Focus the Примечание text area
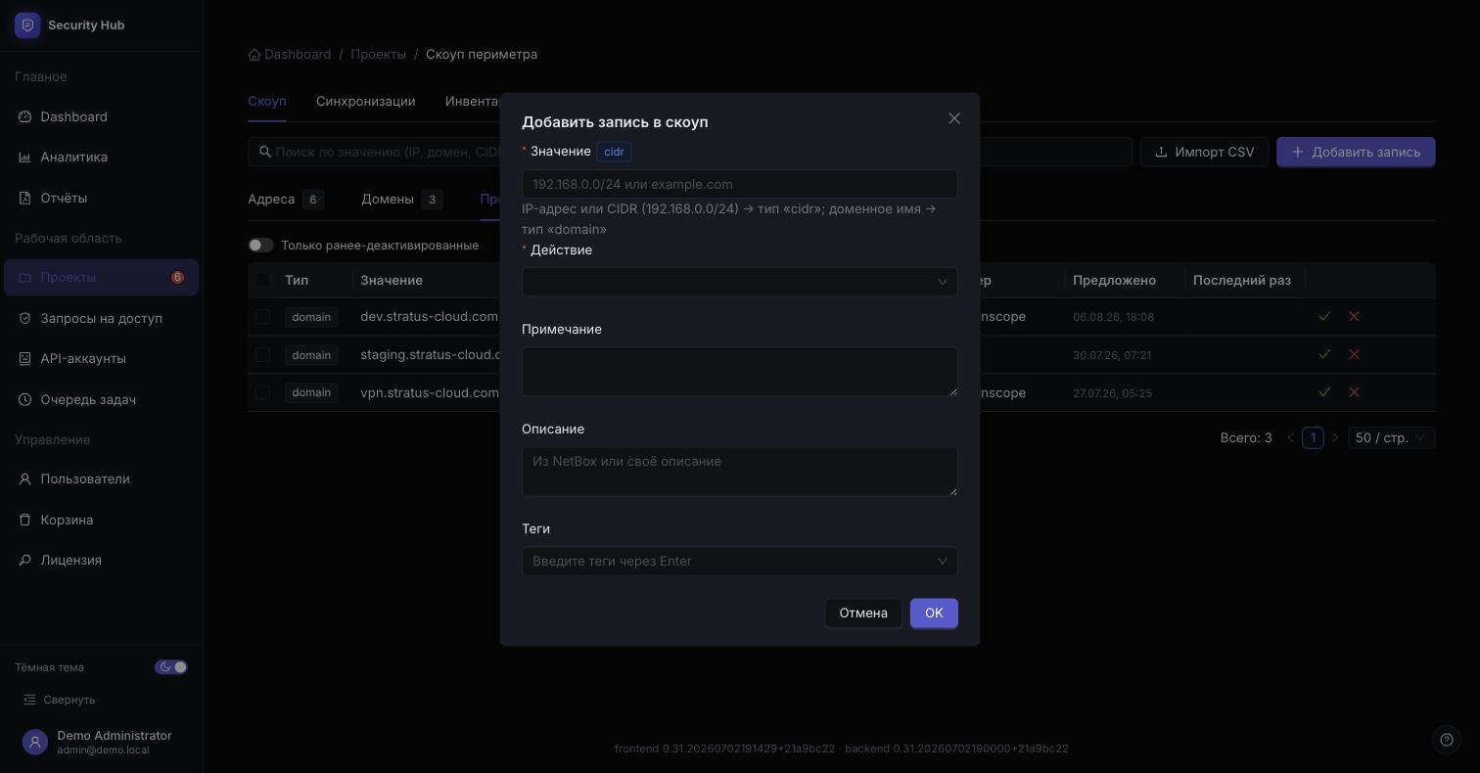1480x773 pixels. 740,372
